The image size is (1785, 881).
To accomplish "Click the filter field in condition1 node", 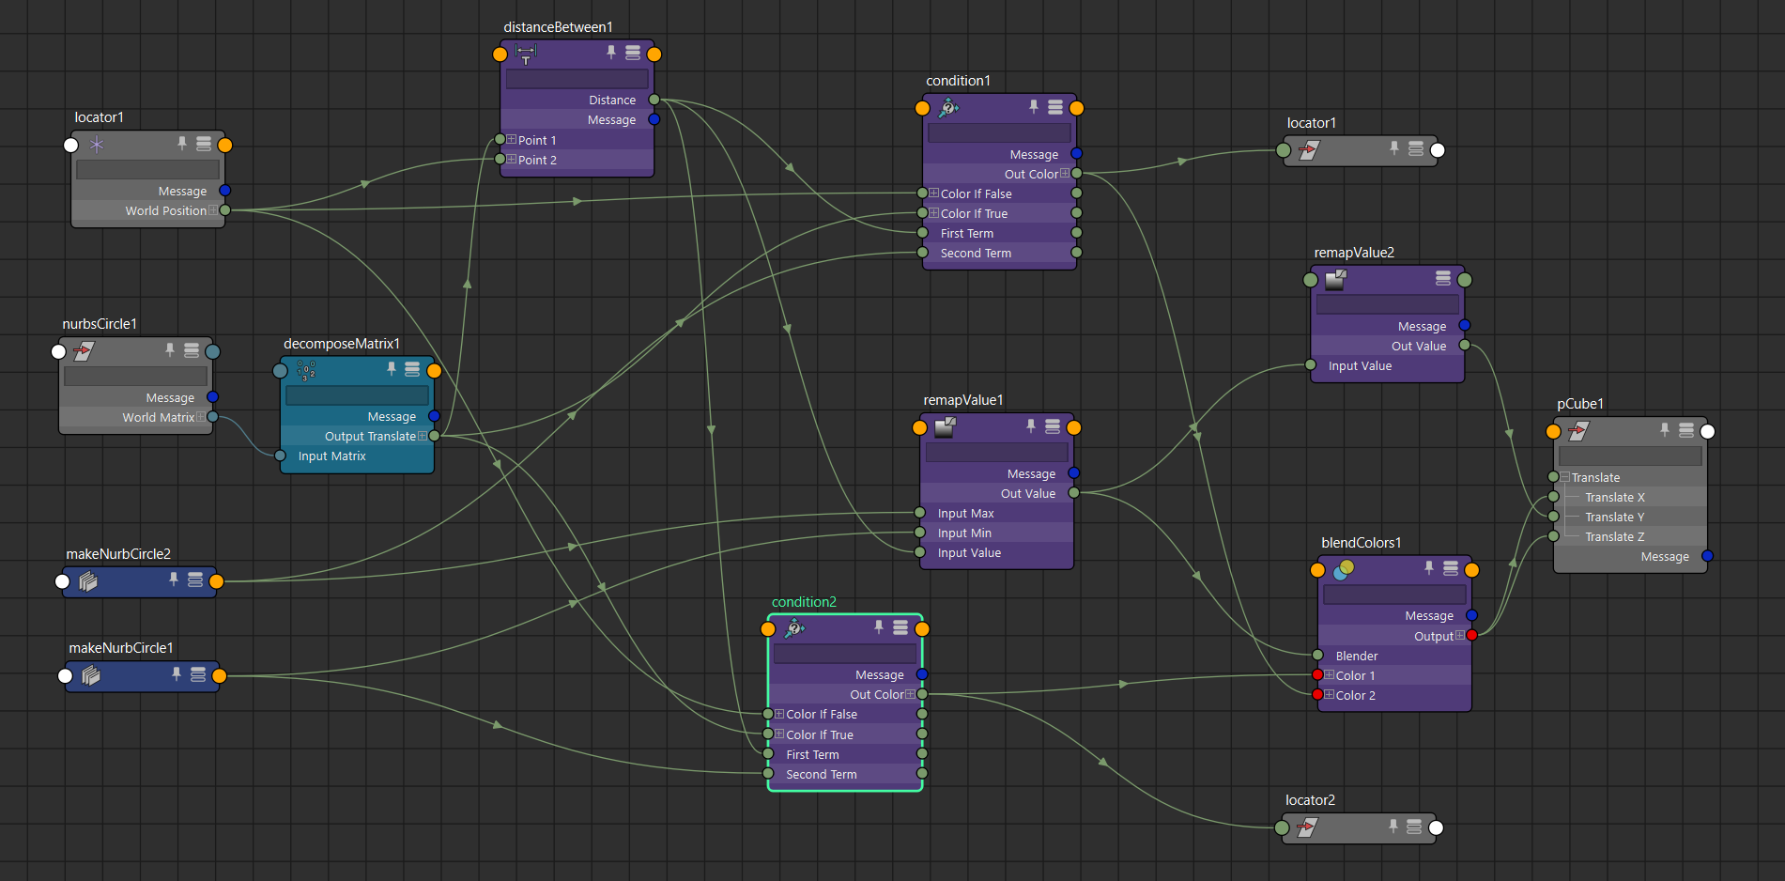I will (999, 133).
